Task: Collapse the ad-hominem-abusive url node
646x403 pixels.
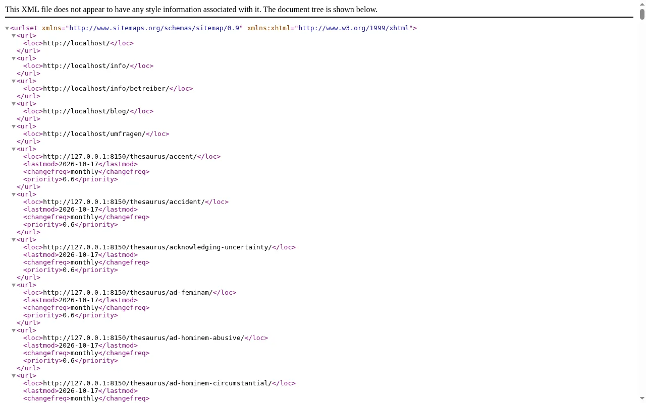Action: click(x=14, y=330)
